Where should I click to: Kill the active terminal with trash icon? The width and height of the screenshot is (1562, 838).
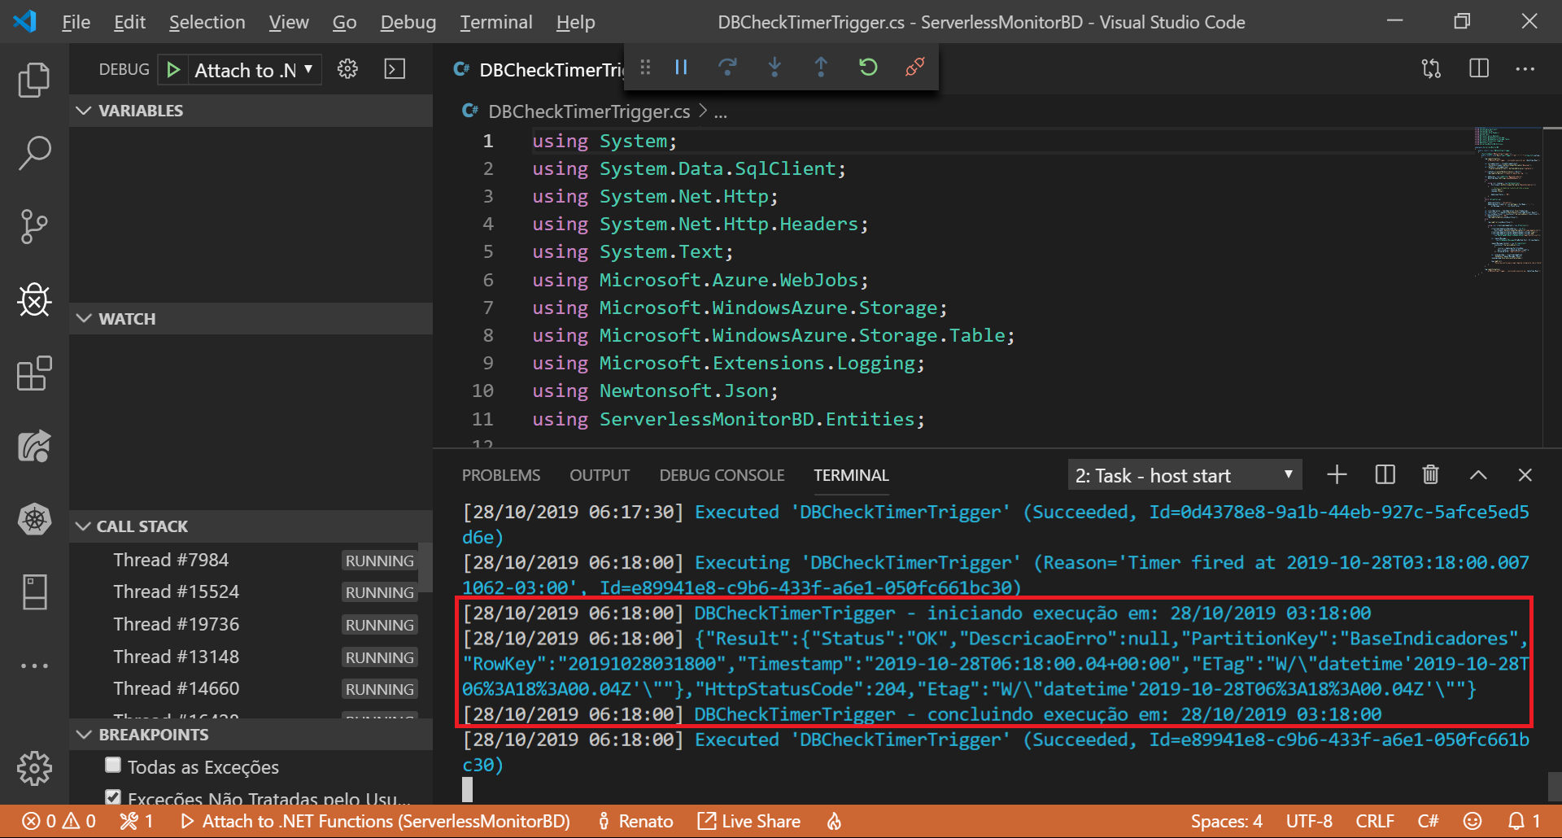tap(1430, 474)
